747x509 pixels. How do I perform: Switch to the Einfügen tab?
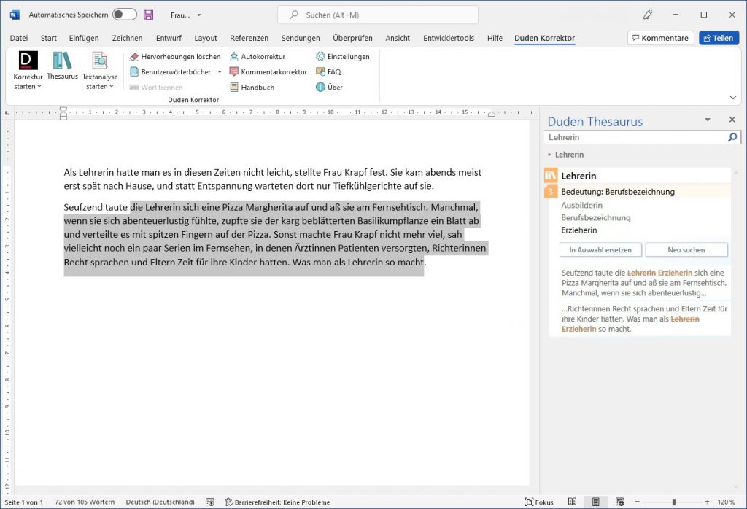click(84, 38)
